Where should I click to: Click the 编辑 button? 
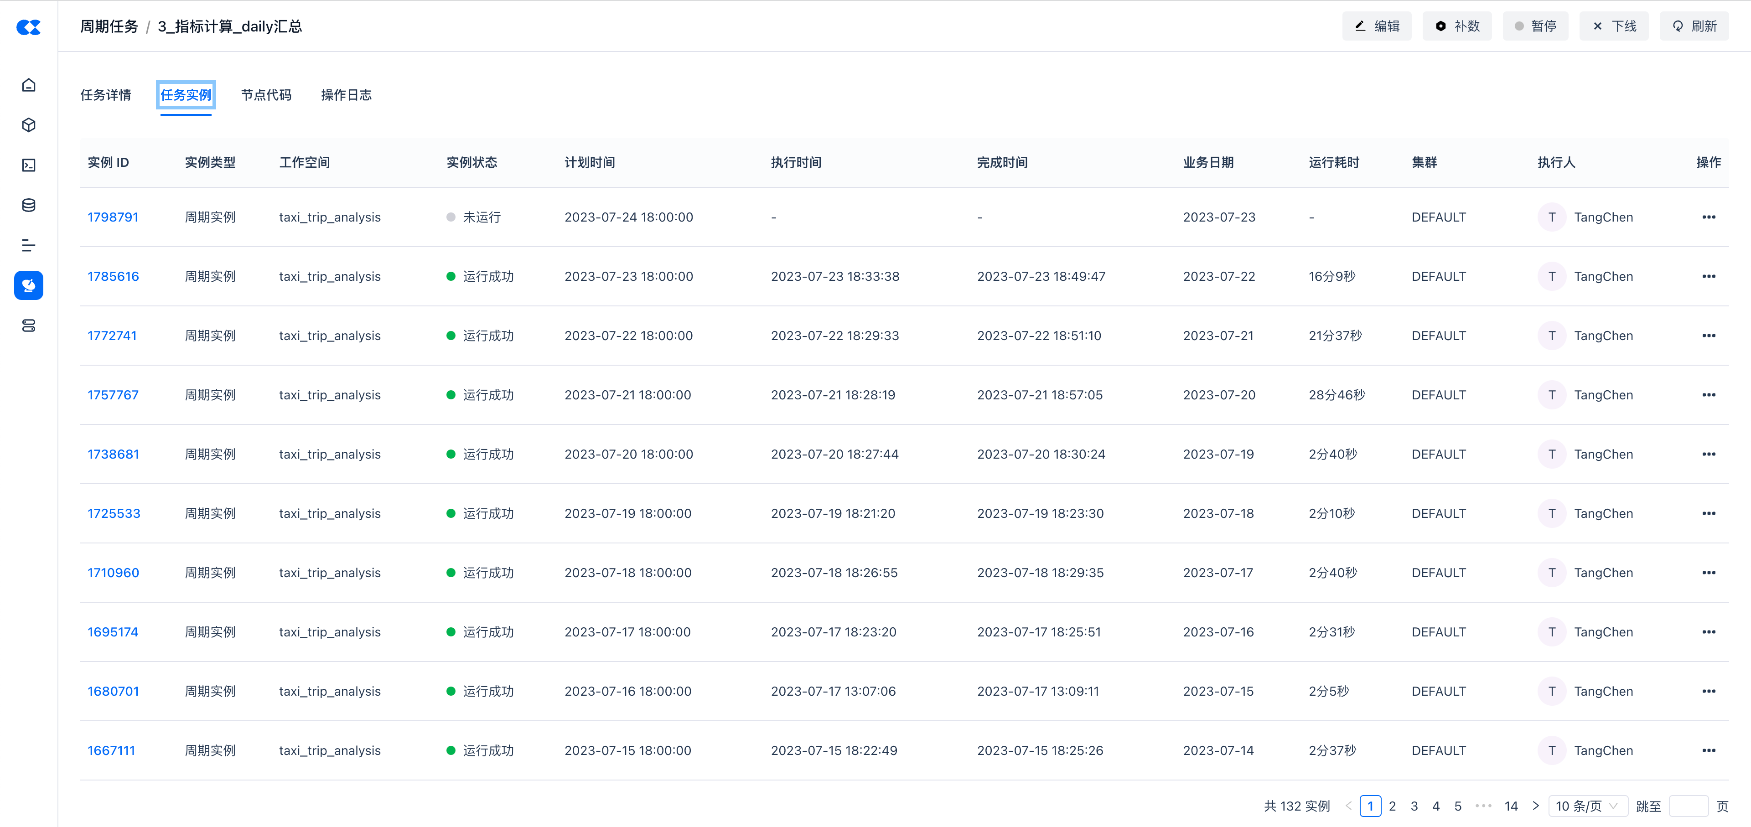coord(1377,26)
